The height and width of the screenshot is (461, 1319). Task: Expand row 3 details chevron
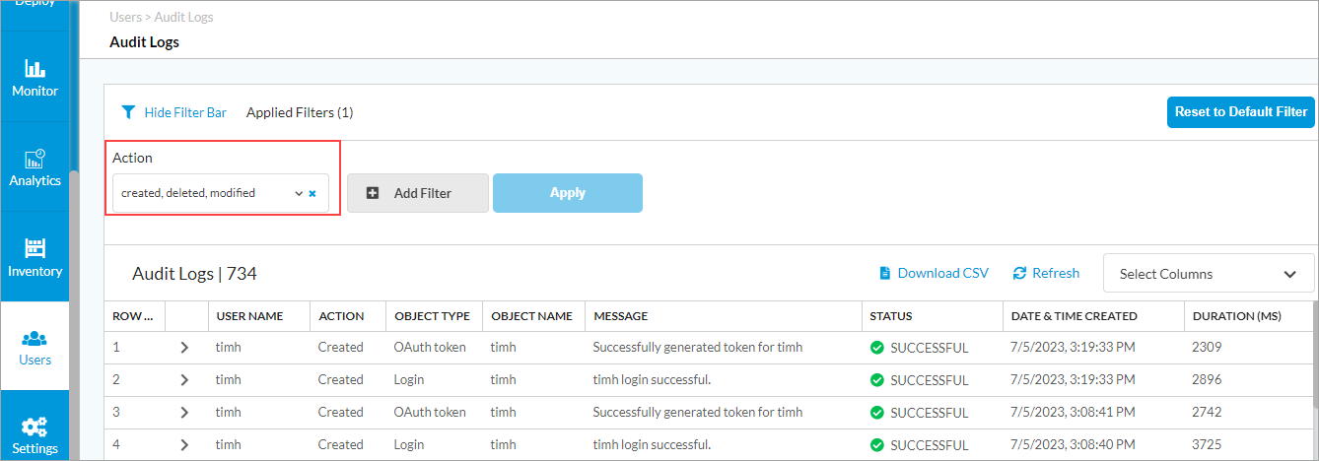tap(184, 413)
